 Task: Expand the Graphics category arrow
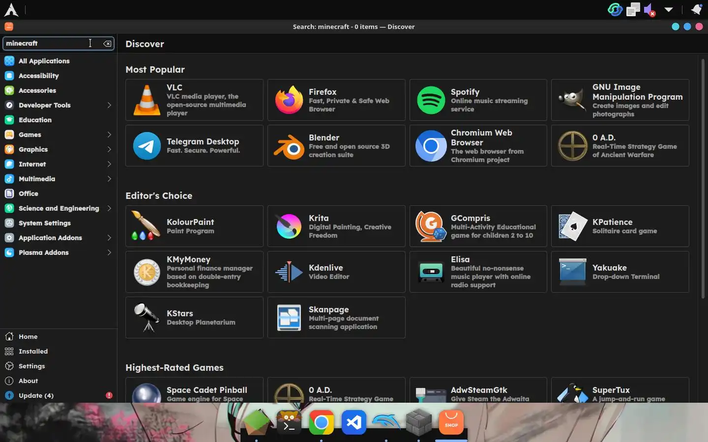point(109,149)
